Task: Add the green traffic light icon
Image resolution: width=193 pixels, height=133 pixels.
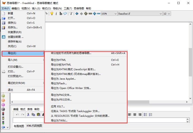Action: coord(3,123)
